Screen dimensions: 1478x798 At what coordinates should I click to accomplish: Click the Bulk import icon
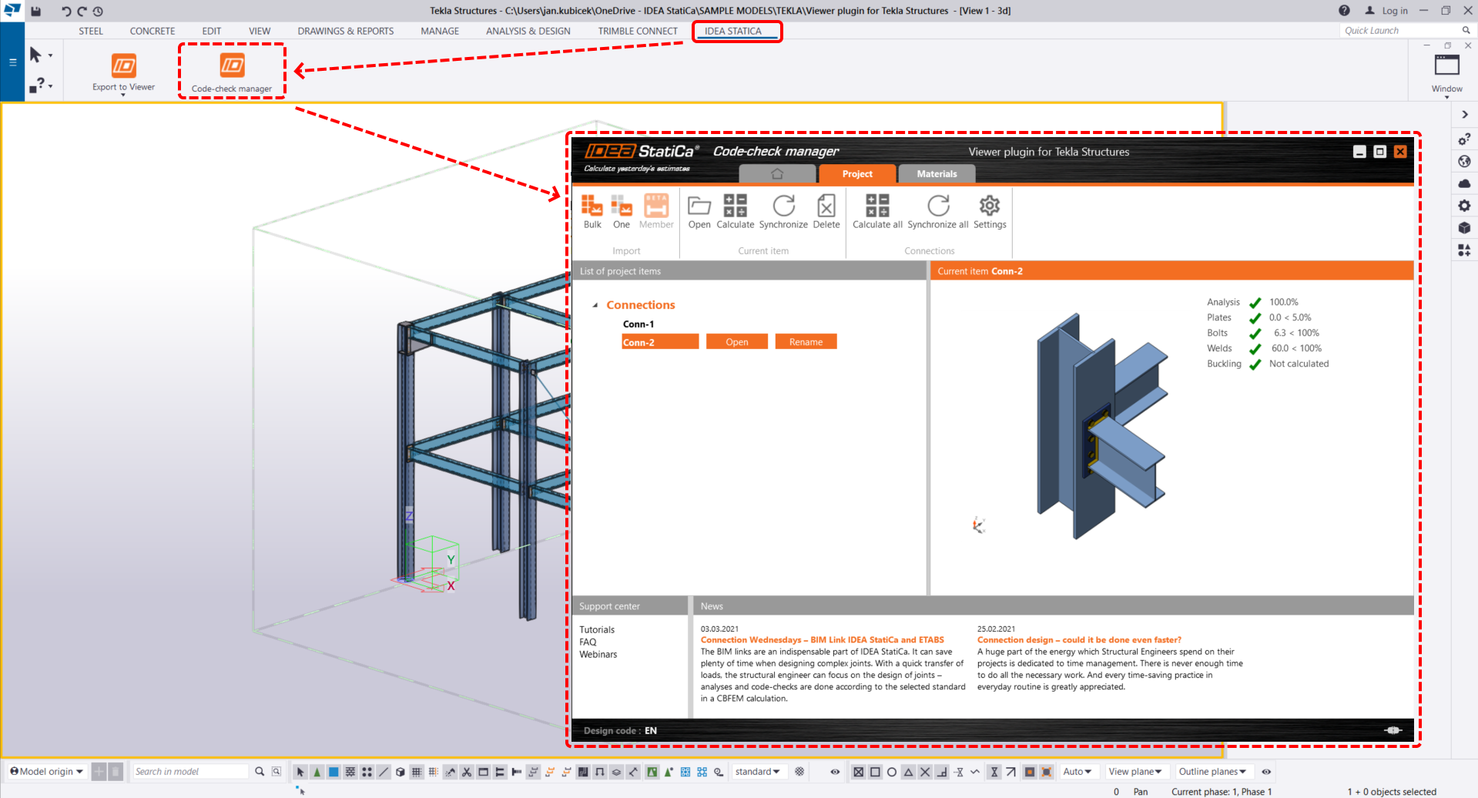pos(592,206)
